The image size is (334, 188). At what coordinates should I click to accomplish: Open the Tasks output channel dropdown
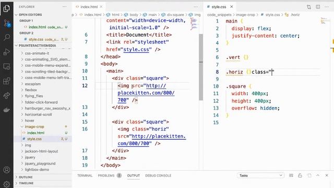point(261,175)
